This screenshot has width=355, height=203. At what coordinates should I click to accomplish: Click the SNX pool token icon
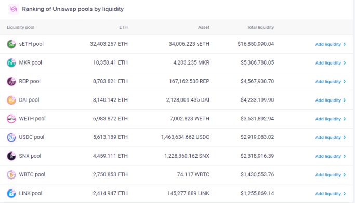11,156
